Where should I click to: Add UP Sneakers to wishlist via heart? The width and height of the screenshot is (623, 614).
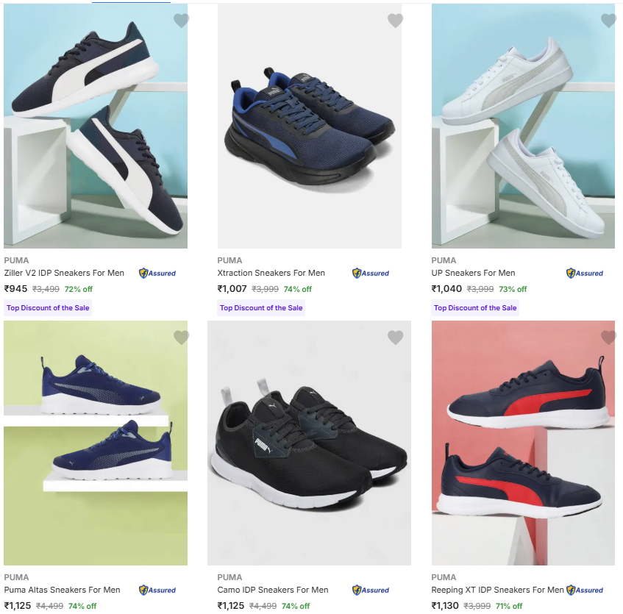[608, 21]
